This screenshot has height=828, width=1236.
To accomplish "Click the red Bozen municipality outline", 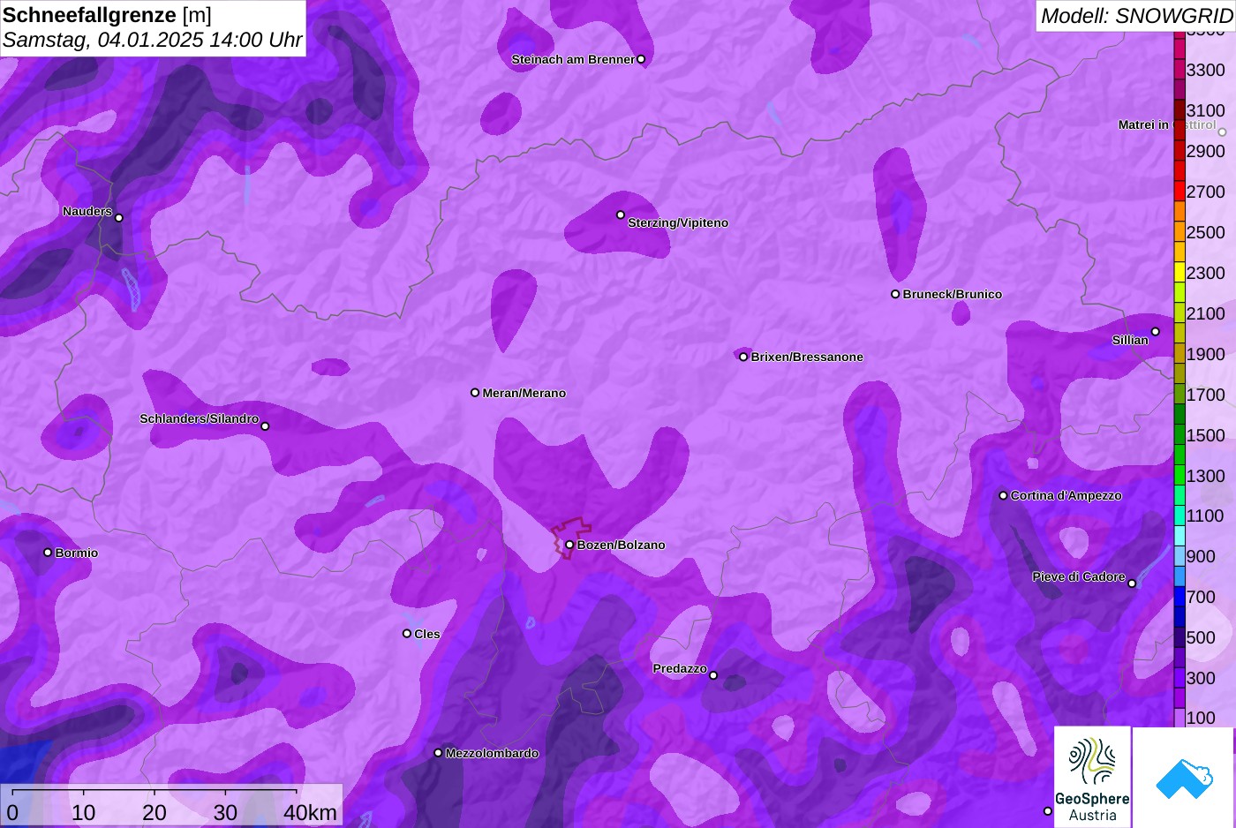I will click(x=570, y=538).
